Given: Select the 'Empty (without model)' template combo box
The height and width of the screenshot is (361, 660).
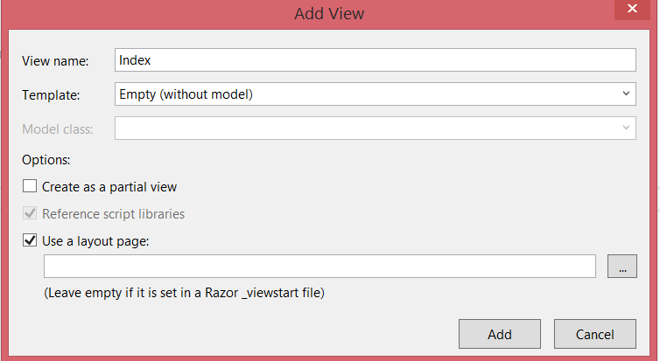Looking at the screenshot, I should point(375,94).
